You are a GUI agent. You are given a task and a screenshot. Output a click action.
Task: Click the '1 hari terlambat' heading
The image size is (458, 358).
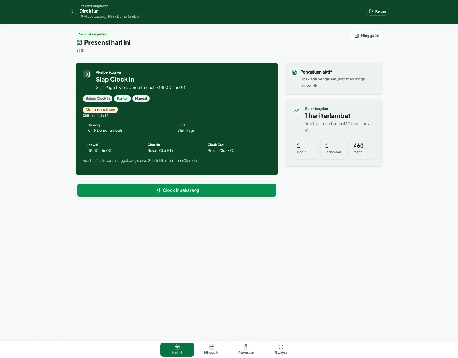coord(328,116)
